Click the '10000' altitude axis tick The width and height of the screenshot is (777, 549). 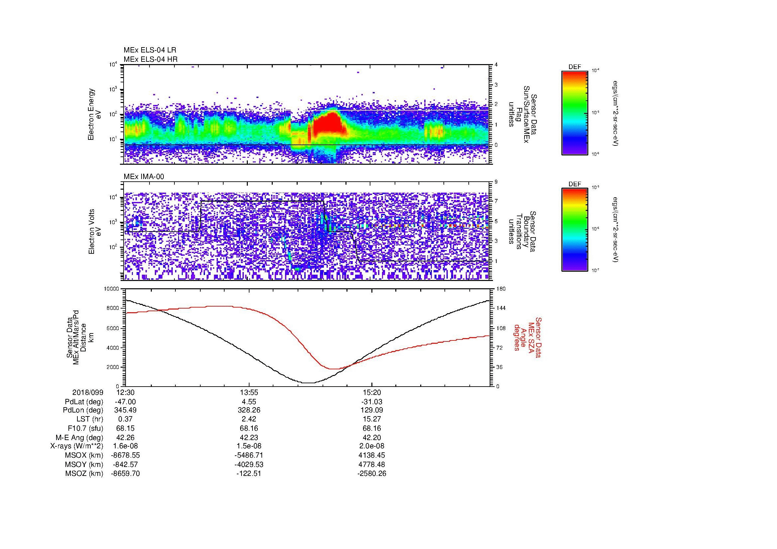(x=111, y=289)
